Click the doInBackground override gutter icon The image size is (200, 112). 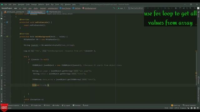(x=7, y=37)
